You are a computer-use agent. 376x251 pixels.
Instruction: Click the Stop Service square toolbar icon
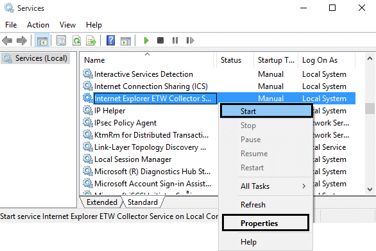160,40
